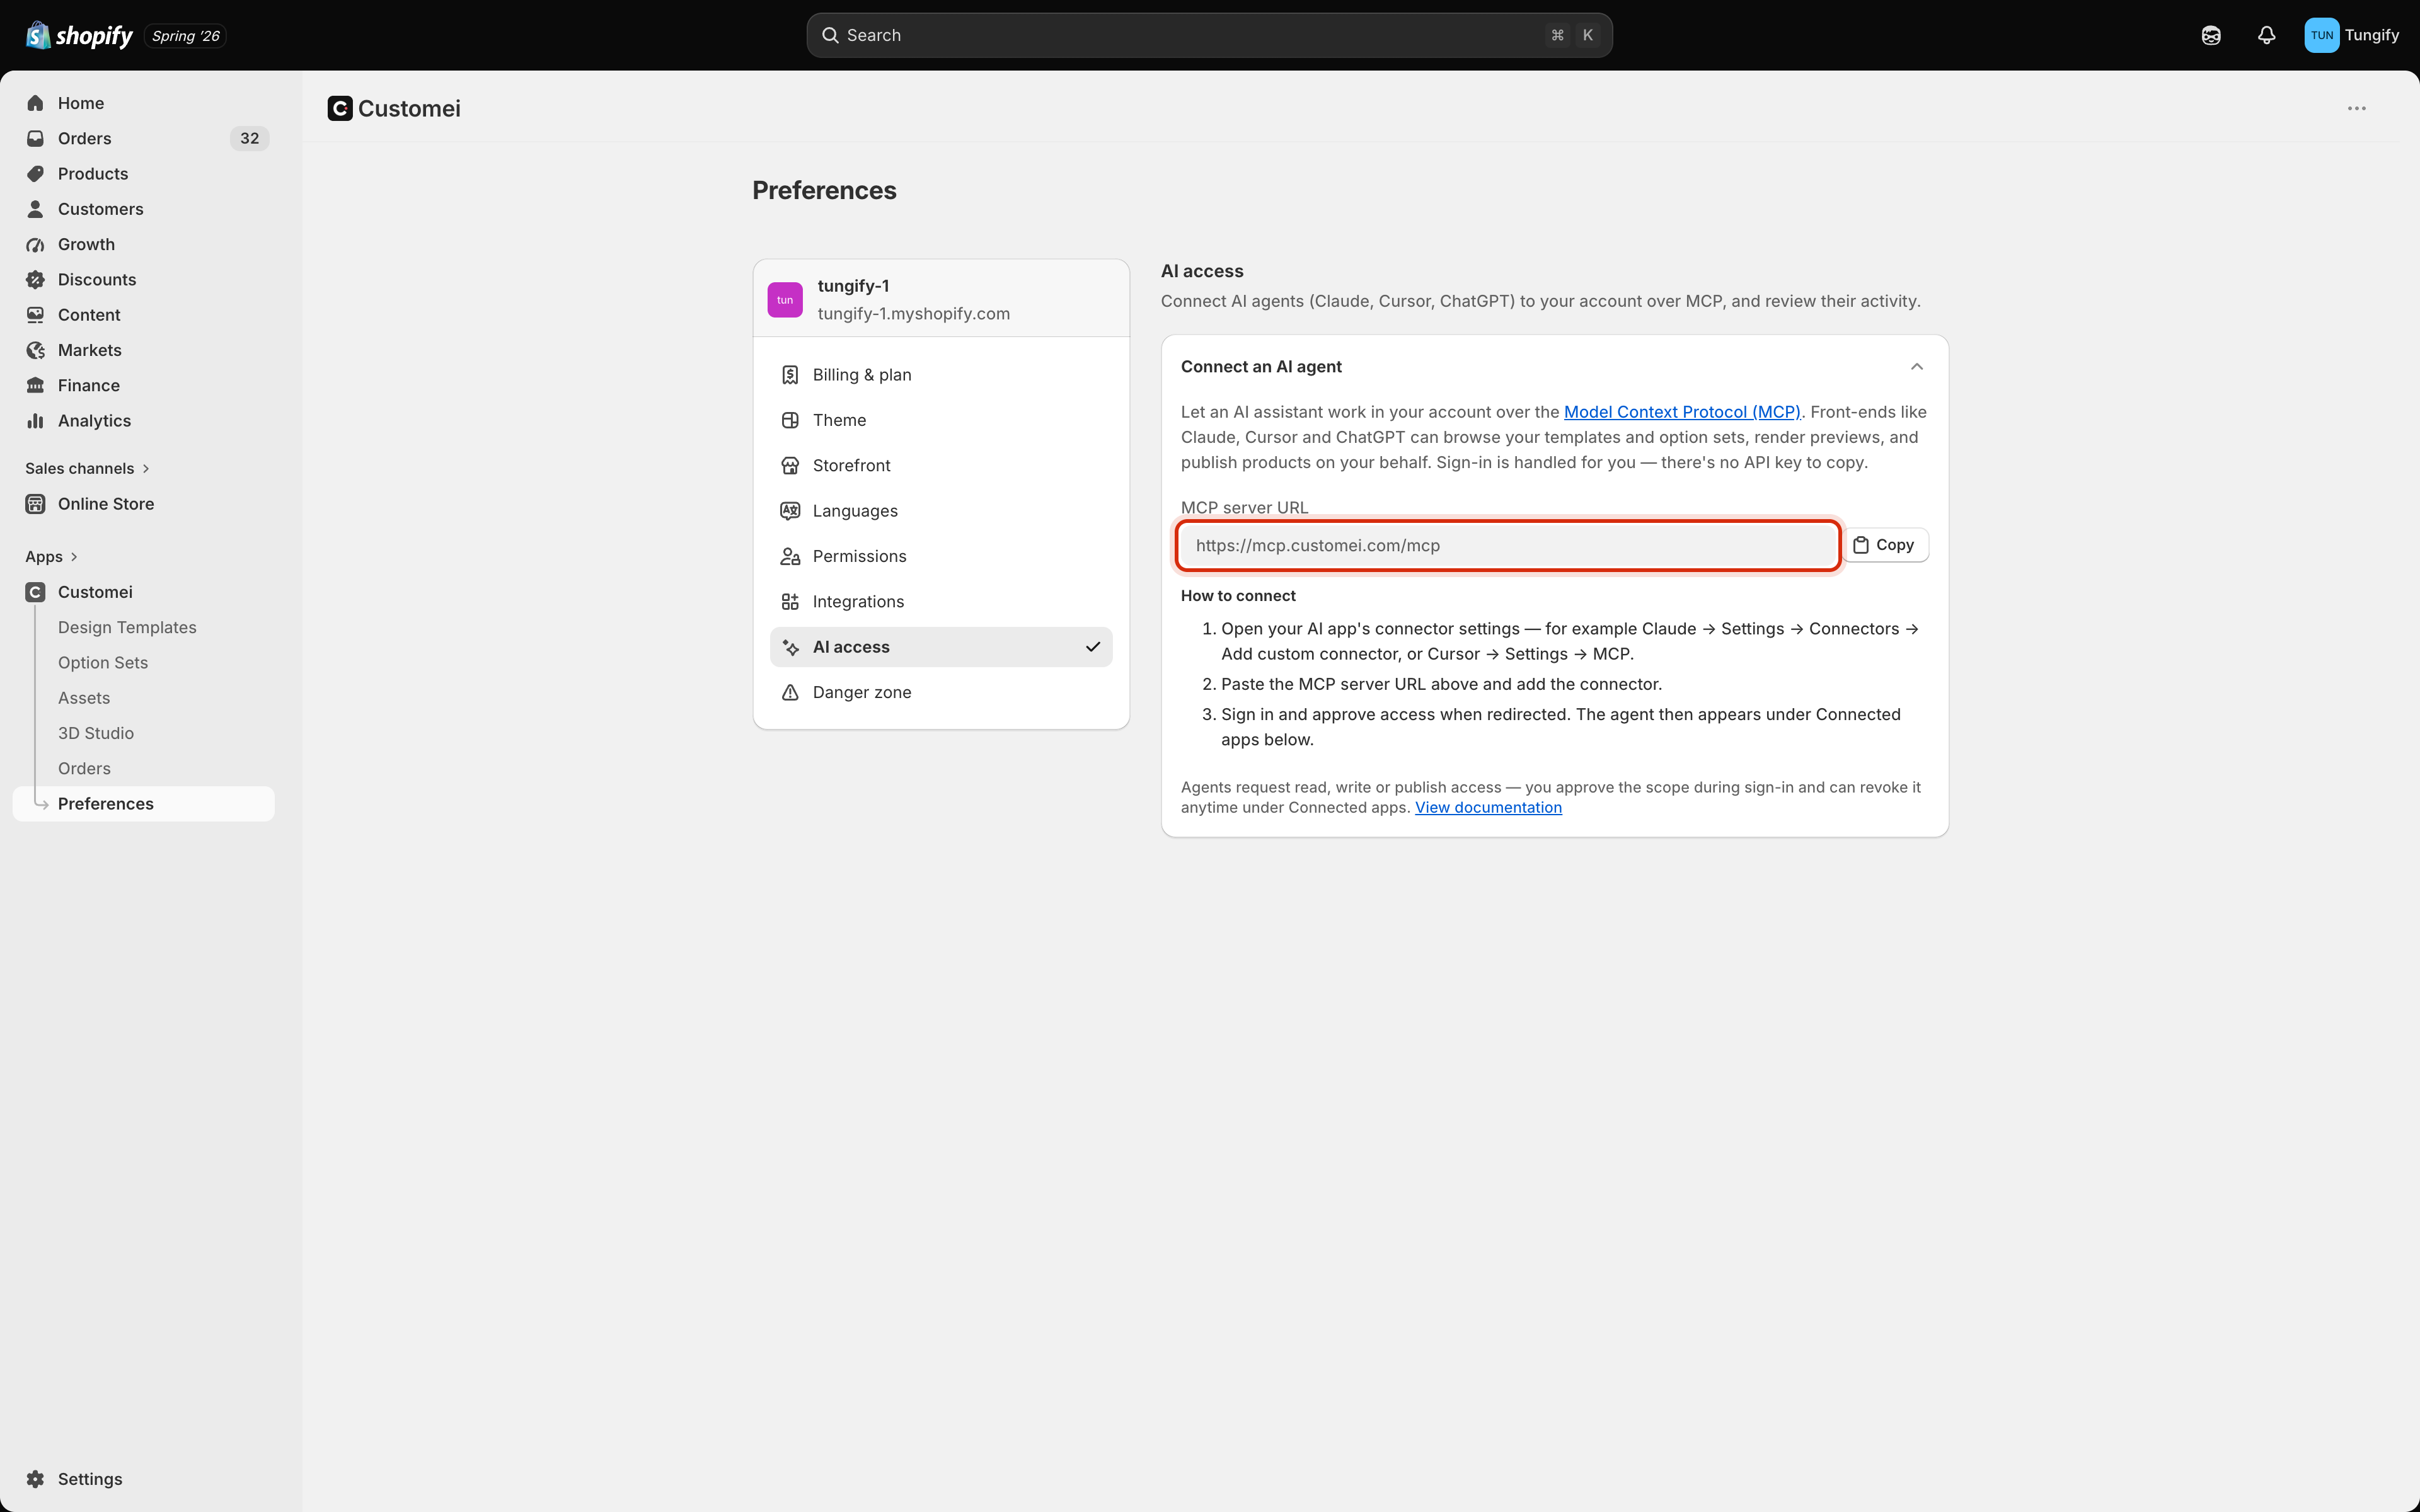The width and height of the screenshot is (2420, 1512).
Task: Open the Model Context Protocol (MCP) link
Action: (1682, 412)
